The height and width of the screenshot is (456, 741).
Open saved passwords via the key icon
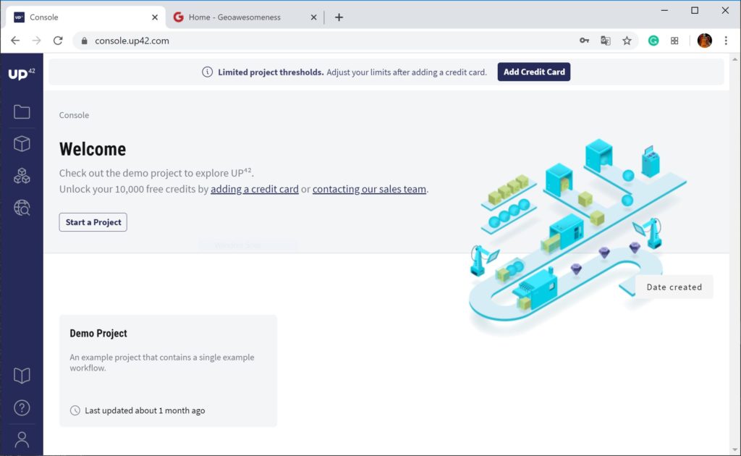click(584, 41)
